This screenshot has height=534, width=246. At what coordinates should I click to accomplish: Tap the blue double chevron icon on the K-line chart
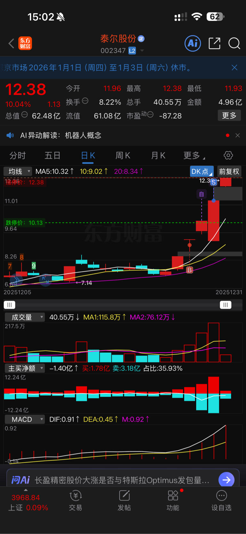17,280
